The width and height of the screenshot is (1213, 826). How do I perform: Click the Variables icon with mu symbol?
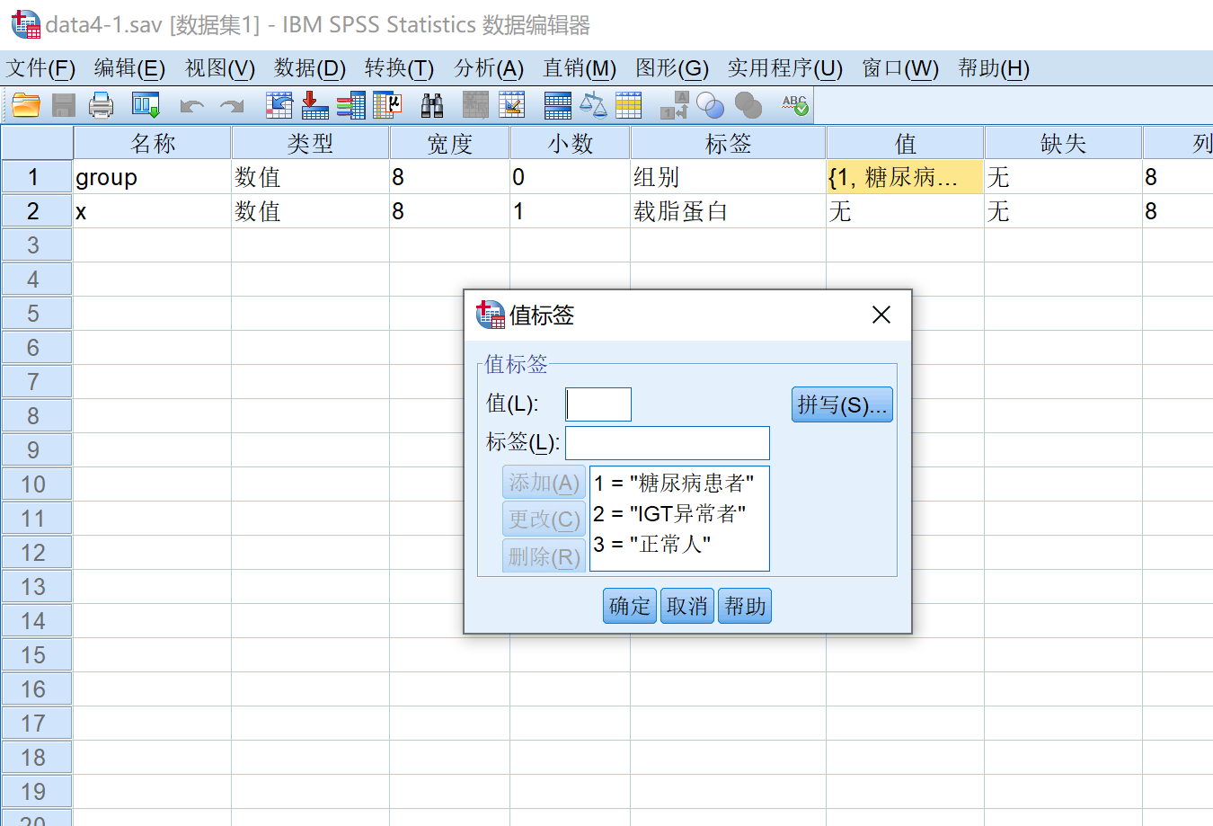pos(387,106)
